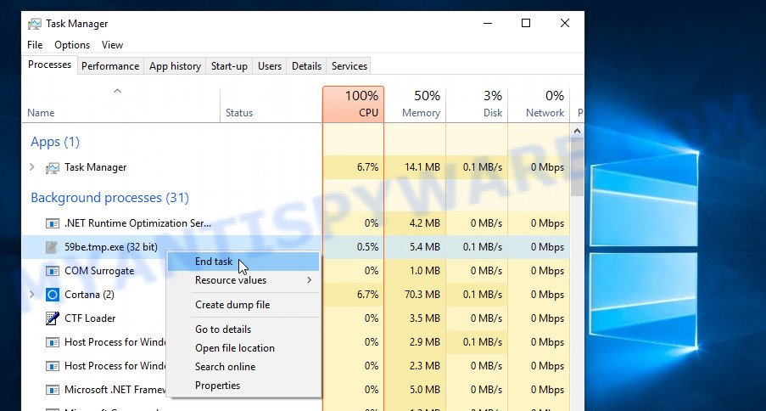Close the Task Manager window

pos(565,23)
